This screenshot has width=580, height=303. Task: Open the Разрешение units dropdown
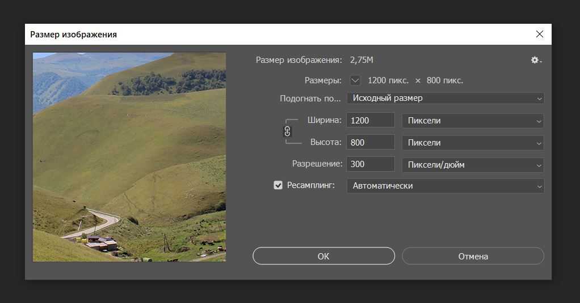click(x=472, y=165)
